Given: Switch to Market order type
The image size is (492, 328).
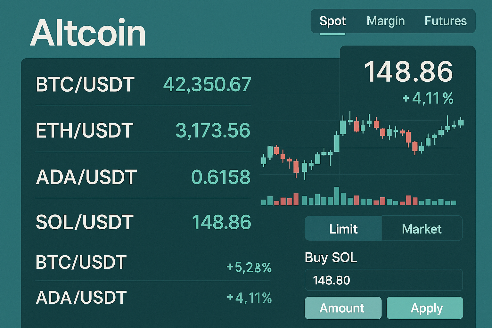Looking at the screenshot, I should [x=422, y=228].
